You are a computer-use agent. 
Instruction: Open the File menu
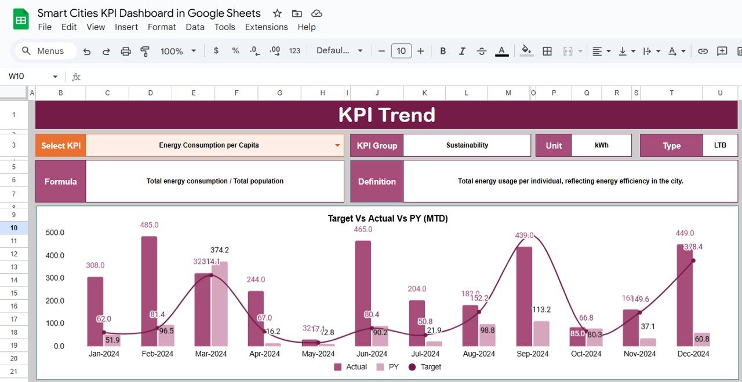click(45, 27)
